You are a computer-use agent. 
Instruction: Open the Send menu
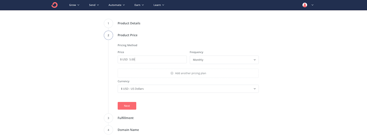coord(94,5)
